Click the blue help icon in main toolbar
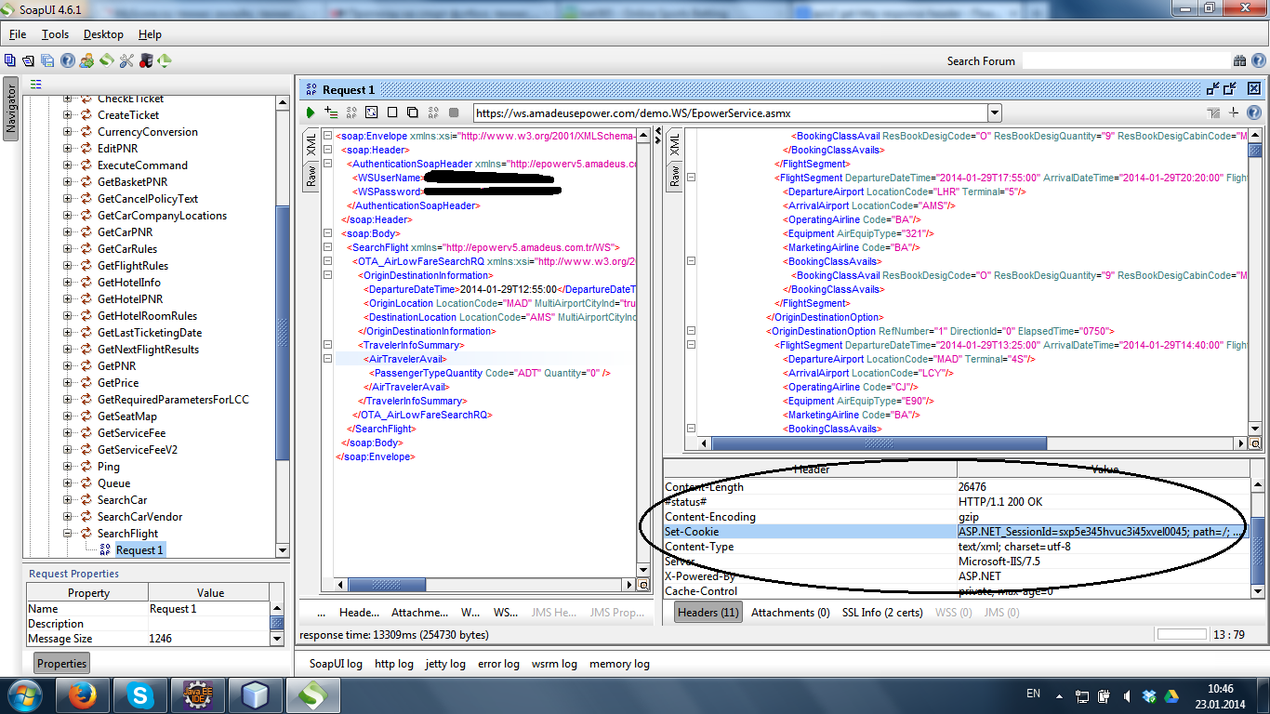 (68, 60)
